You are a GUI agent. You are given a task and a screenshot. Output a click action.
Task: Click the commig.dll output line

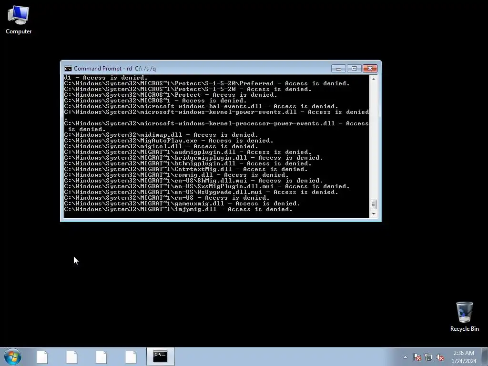(x=176, y=175)
